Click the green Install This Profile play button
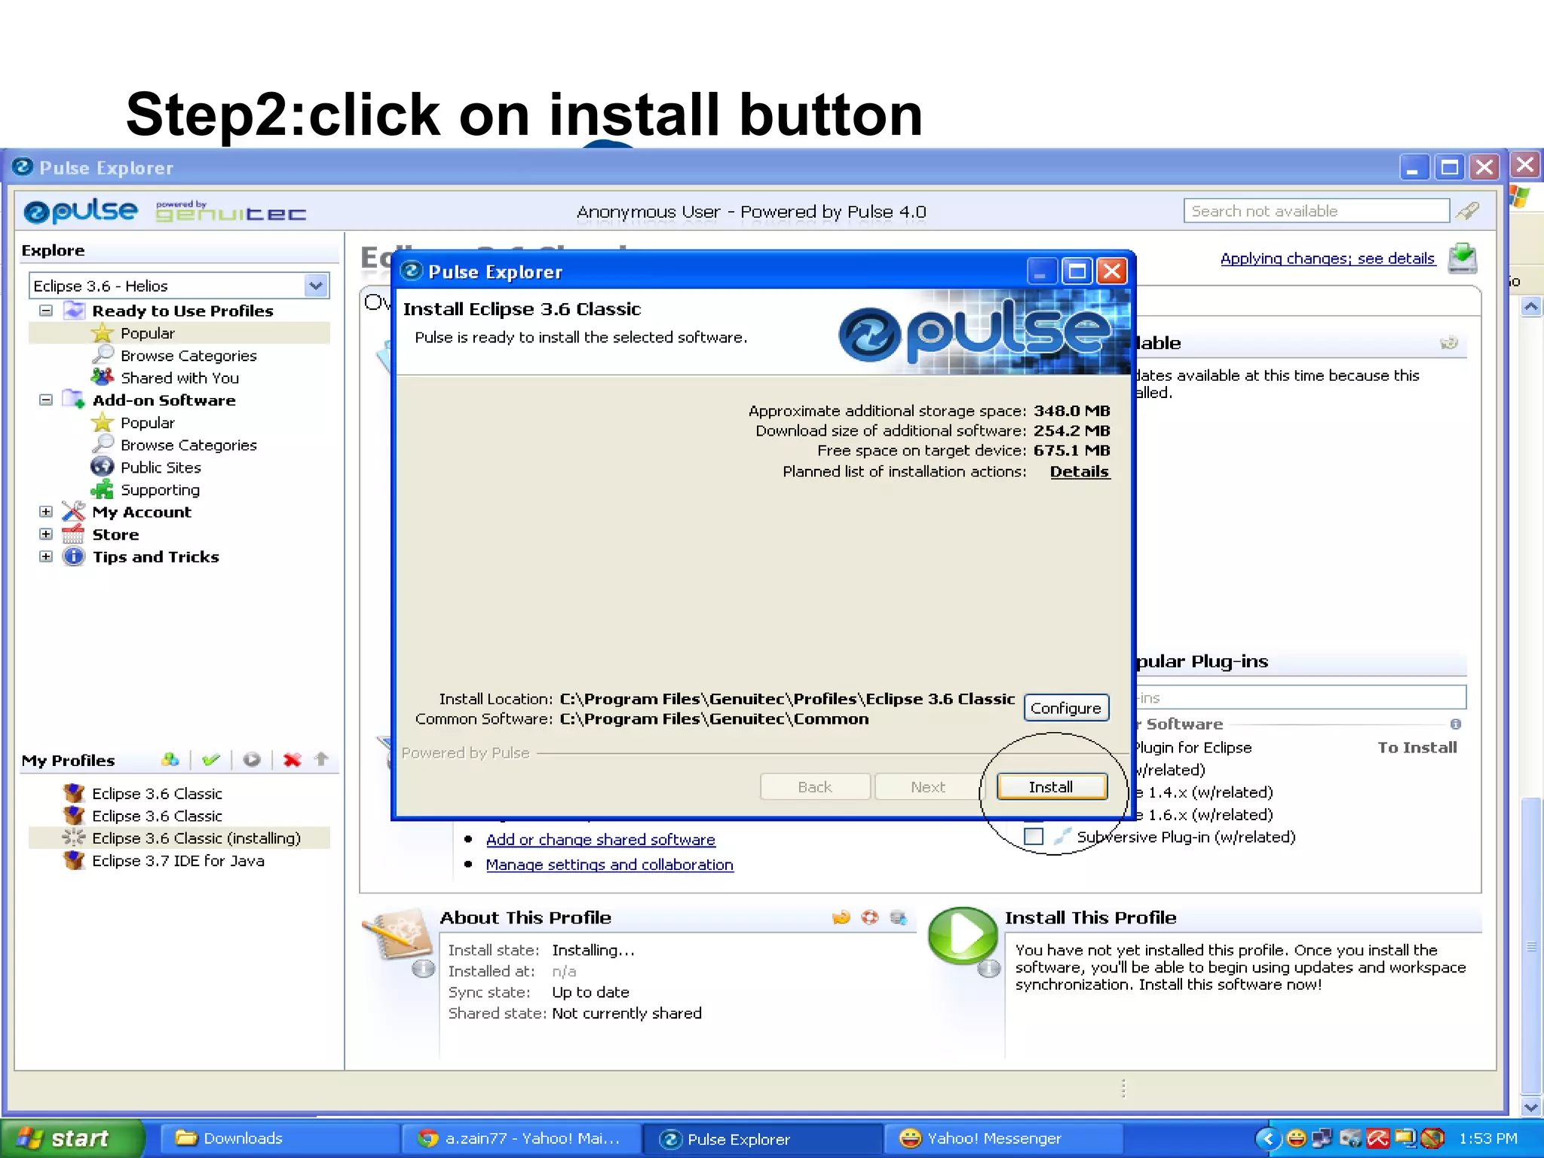The width and height of the screenshot is (1544, 1158). tap(963, 935)
